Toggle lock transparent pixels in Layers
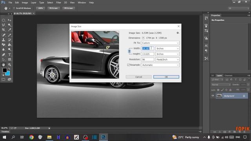 tap(218, 90)
